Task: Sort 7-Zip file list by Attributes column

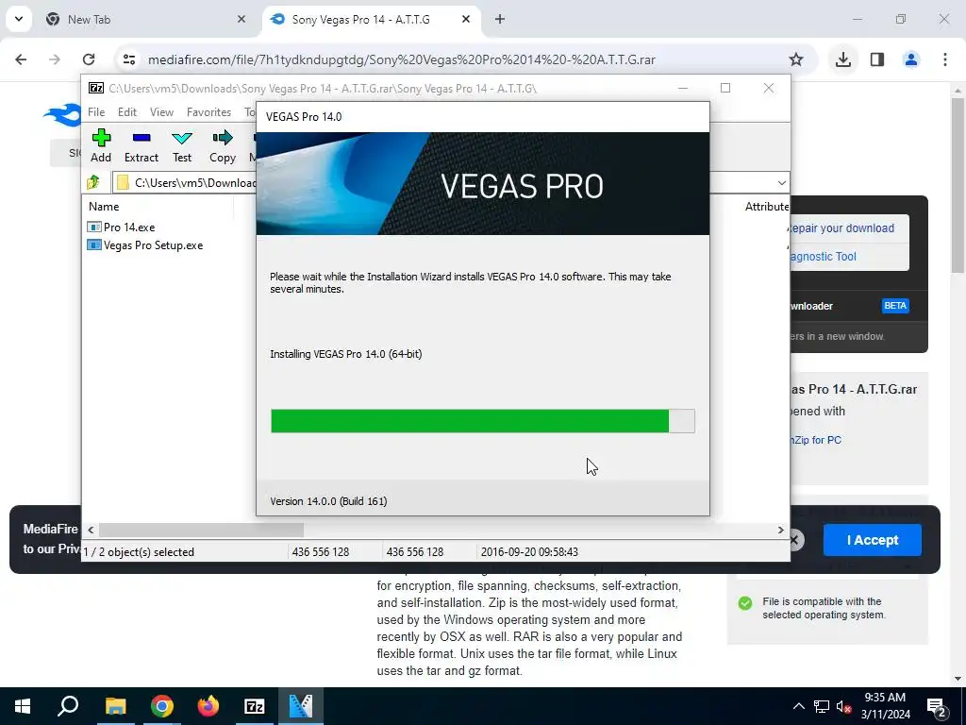Action: tap(766, 207)
